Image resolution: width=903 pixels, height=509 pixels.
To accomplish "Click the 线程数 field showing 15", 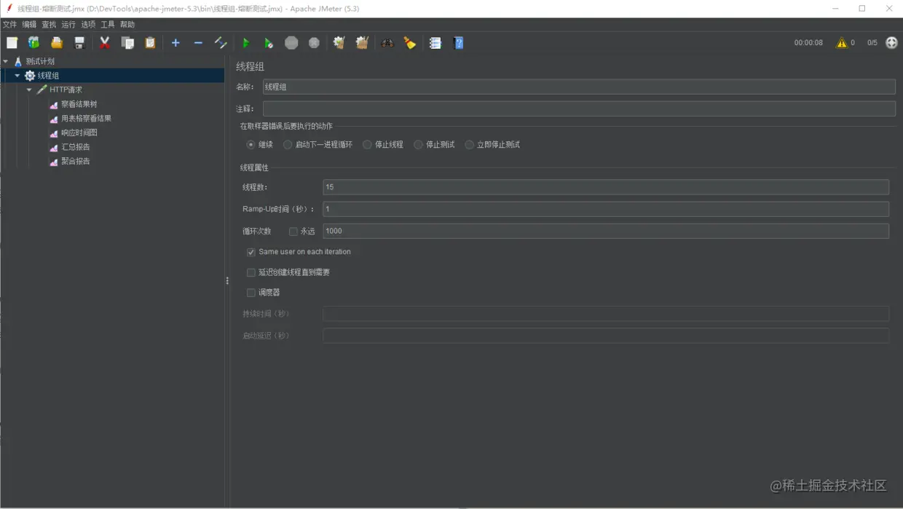I will pos(606,187).
